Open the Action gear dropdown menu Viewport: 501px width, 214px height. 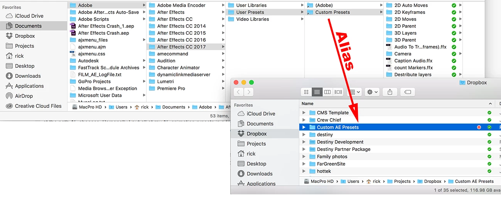click(373, 92)
